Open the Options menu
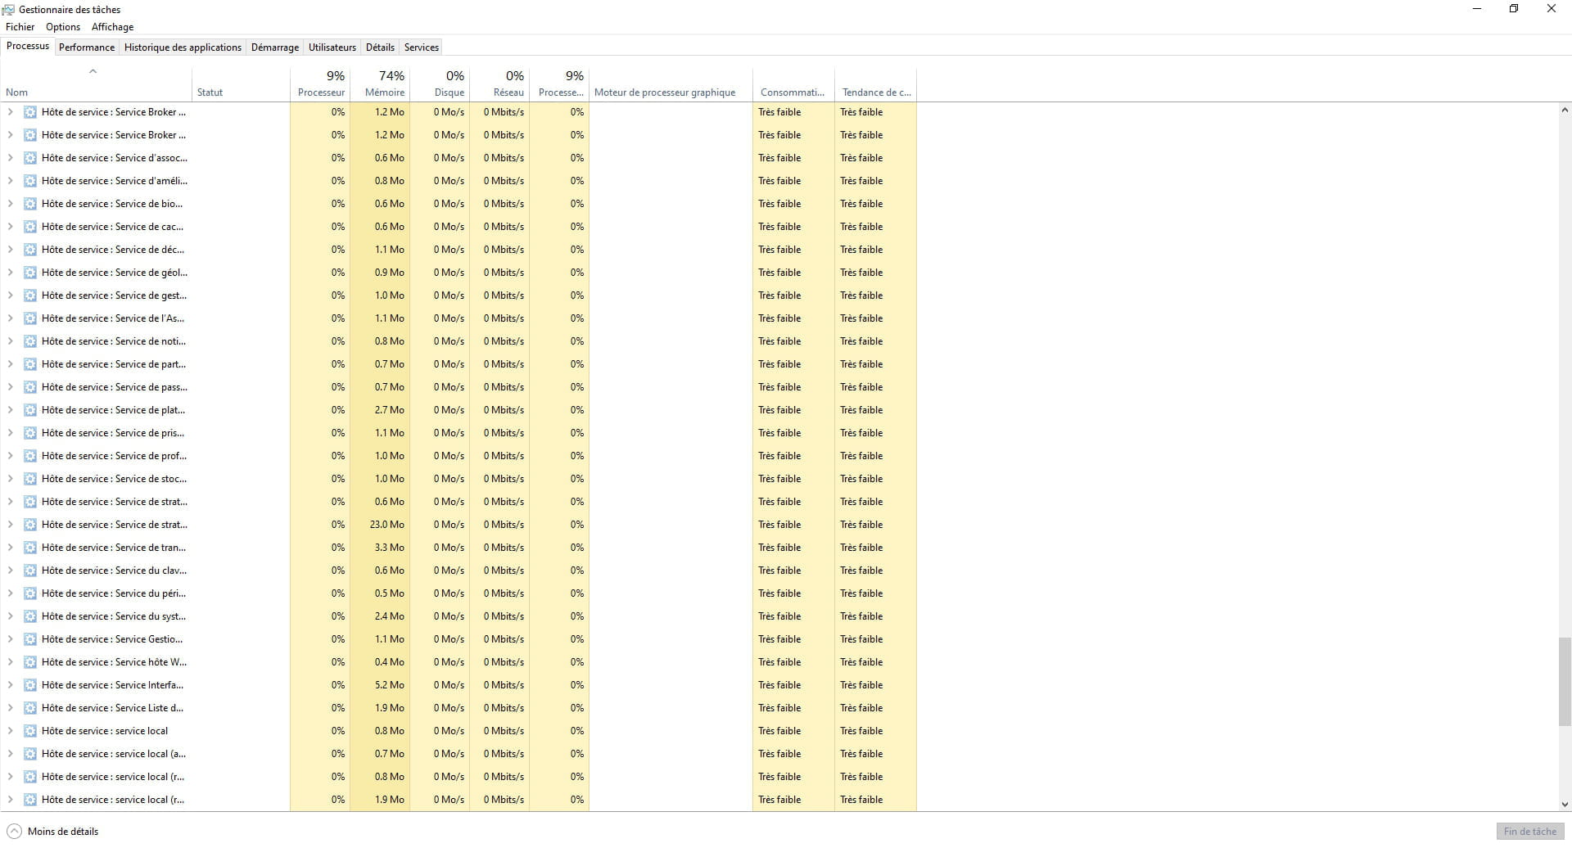The width and height of the screenshot is (1572, 848). pos(63,27)
